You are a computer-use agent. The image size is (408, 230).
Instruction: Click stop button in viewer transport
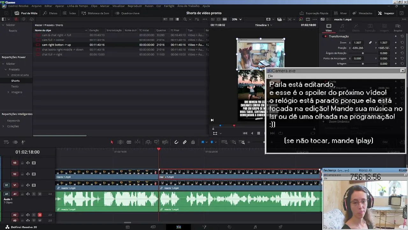click(259, 133)
